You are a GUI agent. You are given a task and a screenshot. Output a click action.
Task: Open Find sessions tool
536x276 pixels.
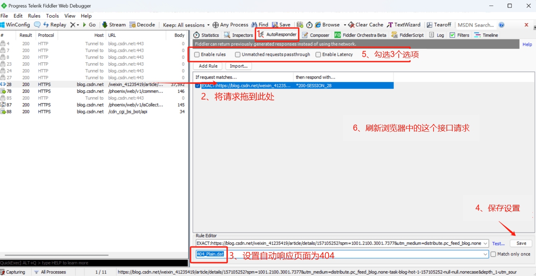[x=260, y=25]
